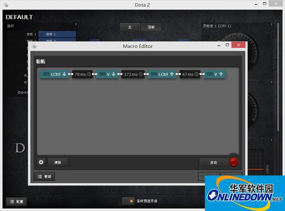The width and height of the screenshot is (285, 211).
Task: Click the 78 ms delay block
Action: pos(82,74)
